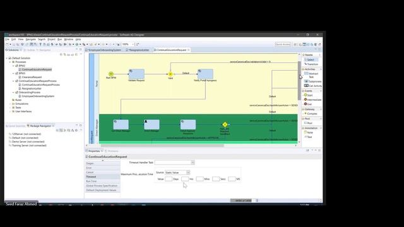
Task: Collapse the Events palette section
Action: [321, 91]
